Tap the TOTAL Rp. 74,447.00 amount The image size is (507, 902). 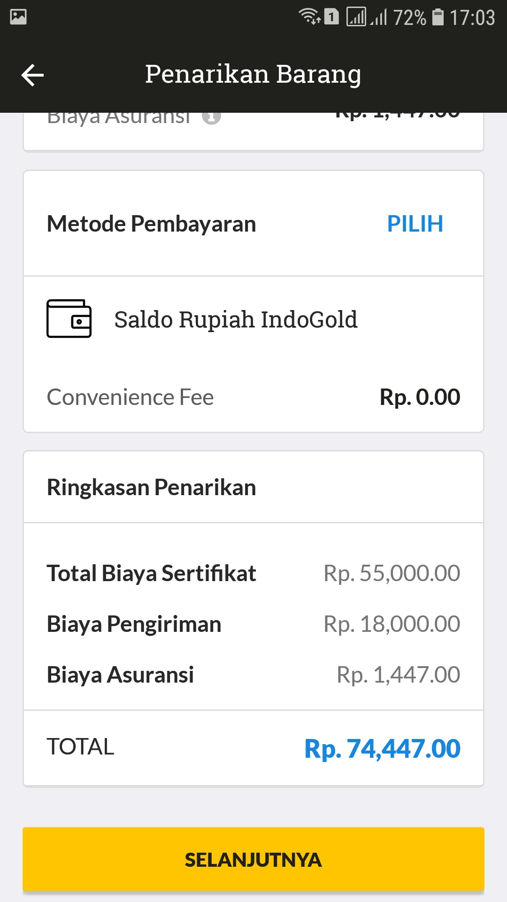click(x=382, y=748)
